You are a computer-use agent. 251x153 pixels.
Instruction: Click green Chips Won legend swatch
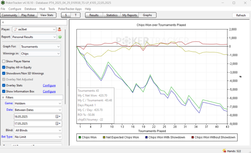coord(80,137)
